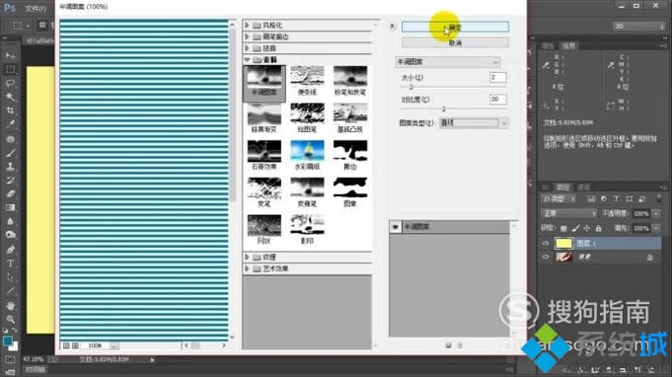Click the 取消 button
672x377 pixels.
(455, 43)
